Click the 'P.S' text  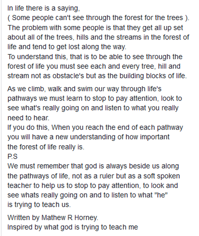(x=13, y=157)
